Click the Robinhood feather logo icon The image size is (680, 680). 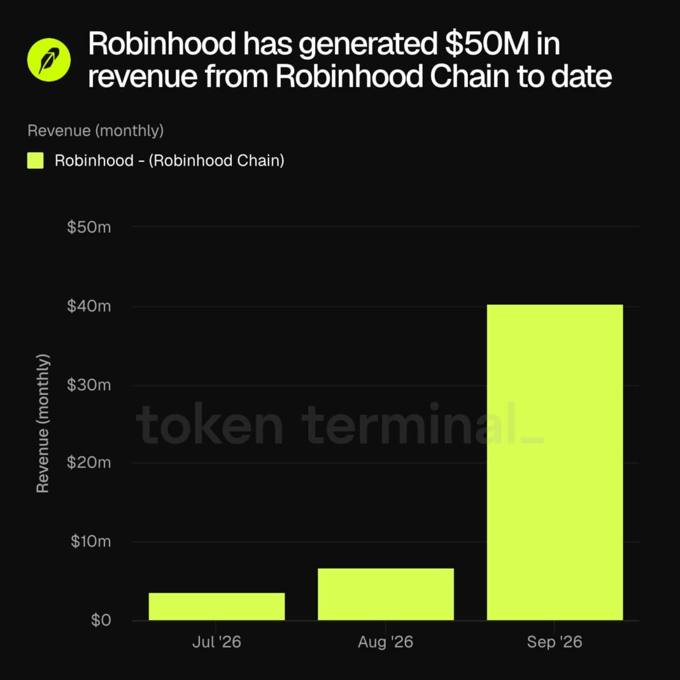click(x=48, y=60)
